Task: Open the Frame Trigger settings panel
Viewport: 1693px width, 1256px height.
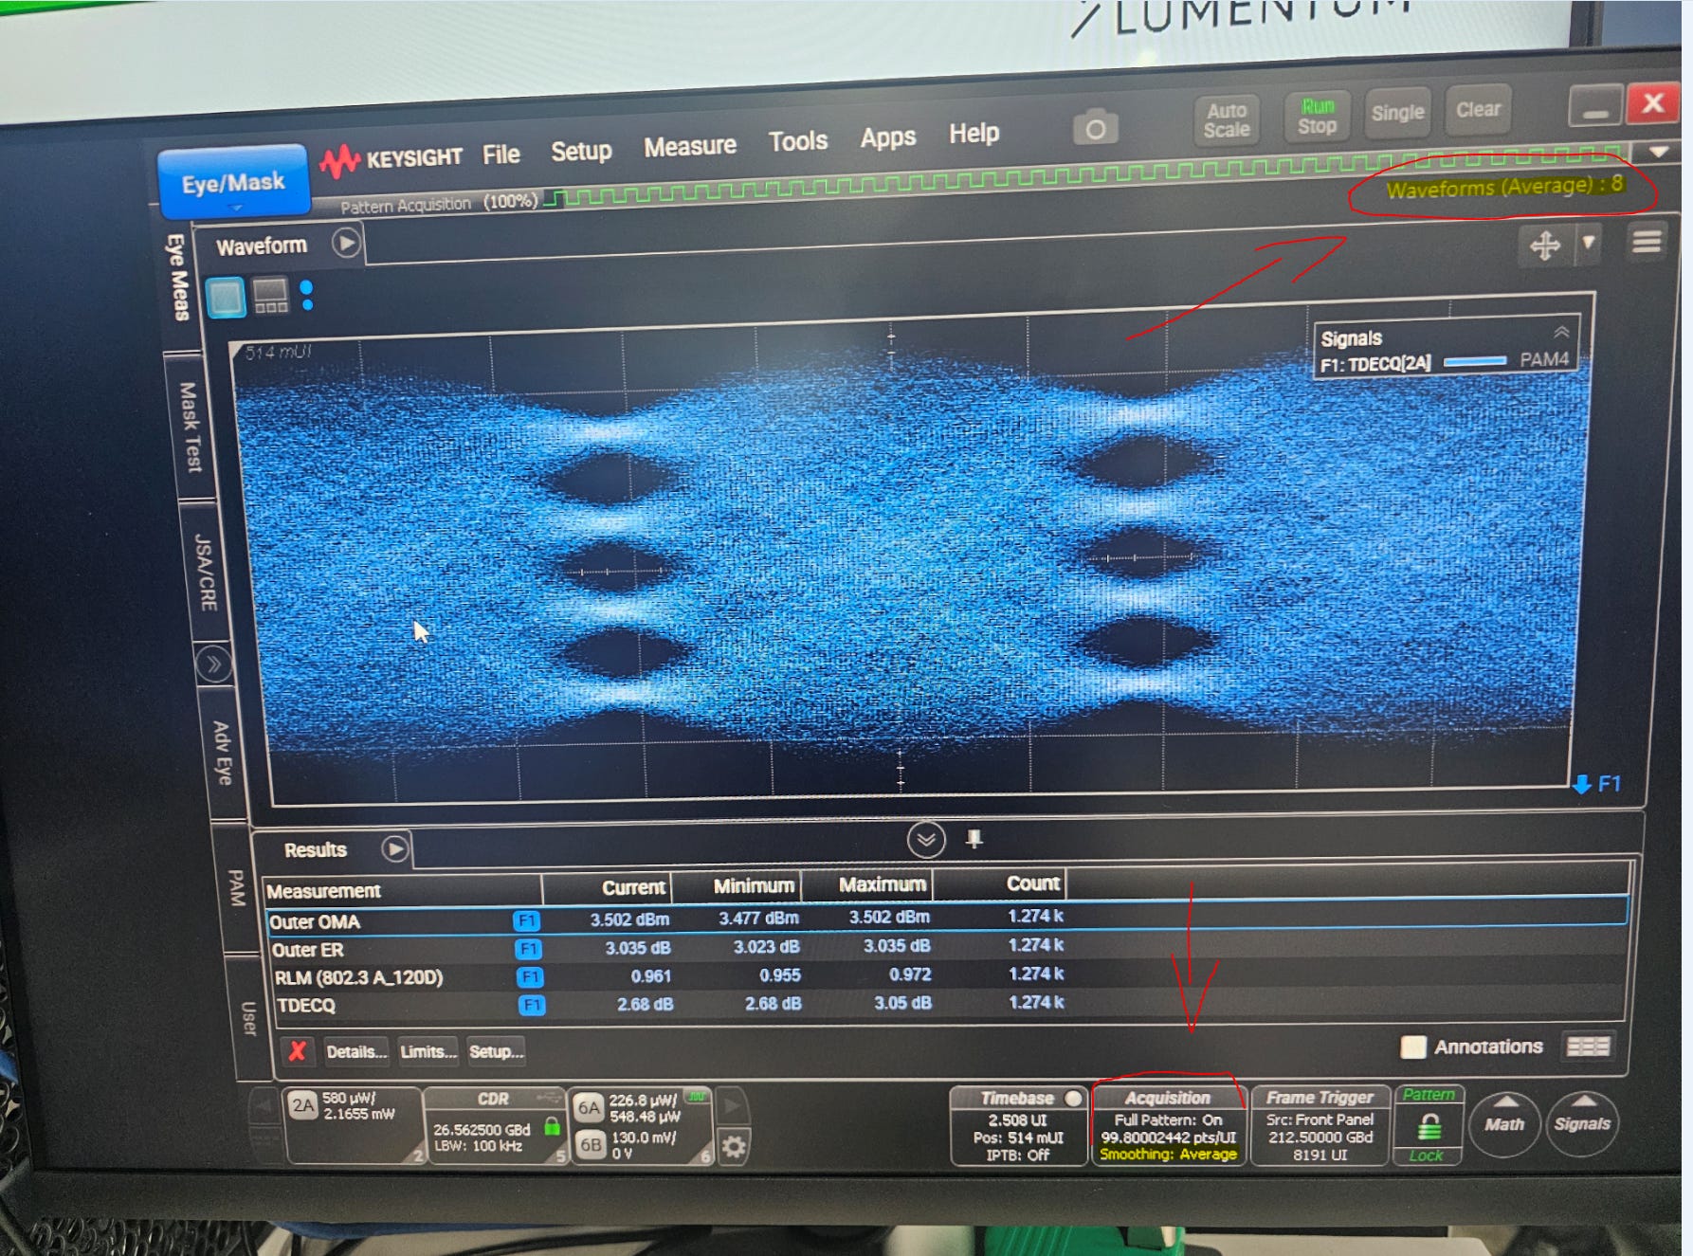Action: [1320, 1125]
